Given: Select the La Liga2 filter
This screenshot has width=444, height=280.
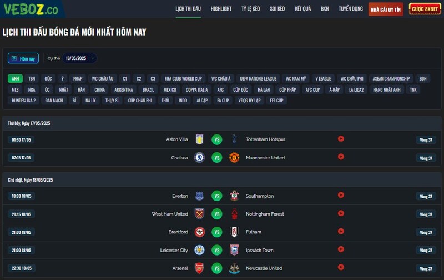Looking at the screenshot, I should [356, 89].
